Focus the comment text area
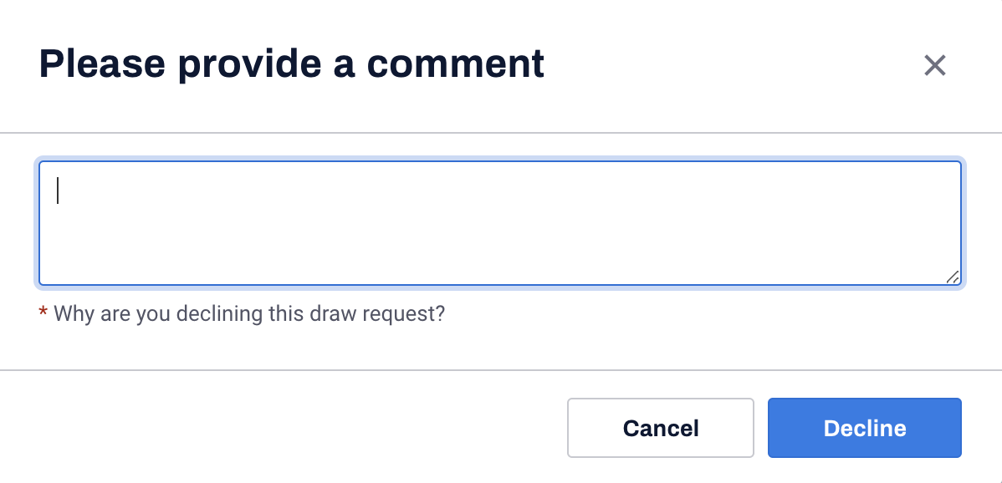The image size is (1002, 483). click(x=499, y=223)
